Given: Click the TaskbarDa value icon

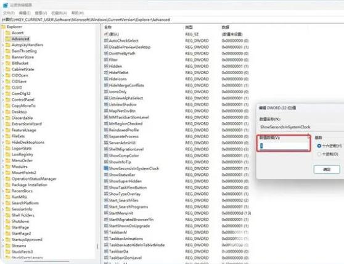Looking at the screenshot, I should click(x=106, y=251).
